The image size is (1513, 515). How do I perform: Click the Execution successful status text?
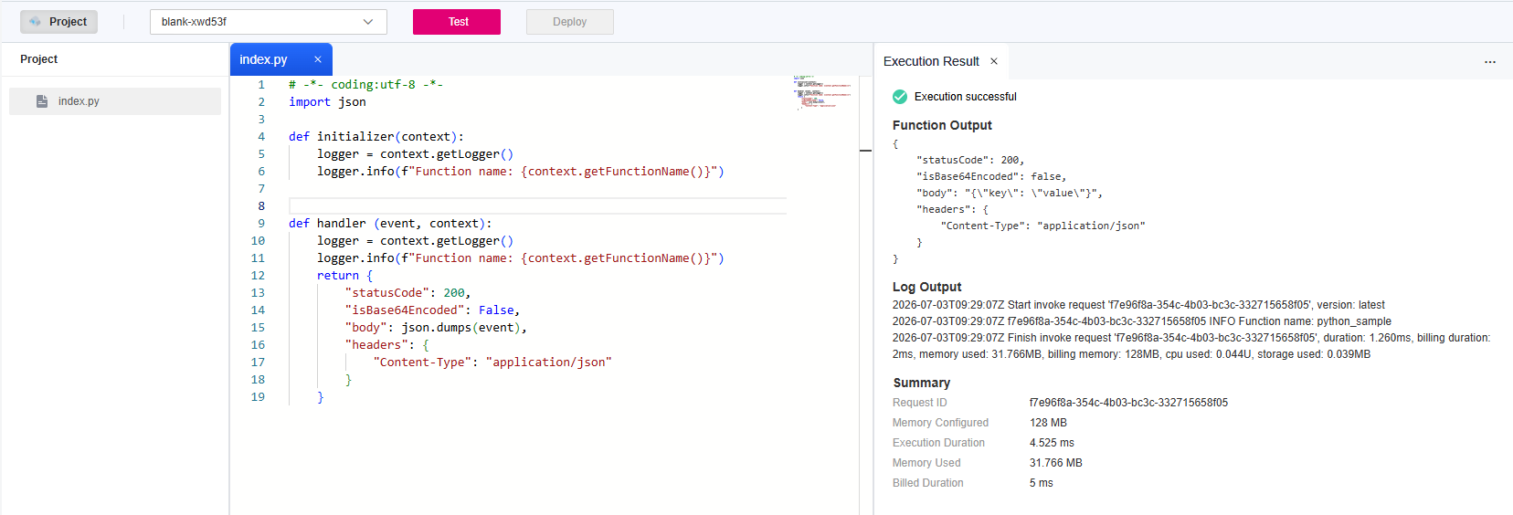pyautogui.click(x=966, y=97)
